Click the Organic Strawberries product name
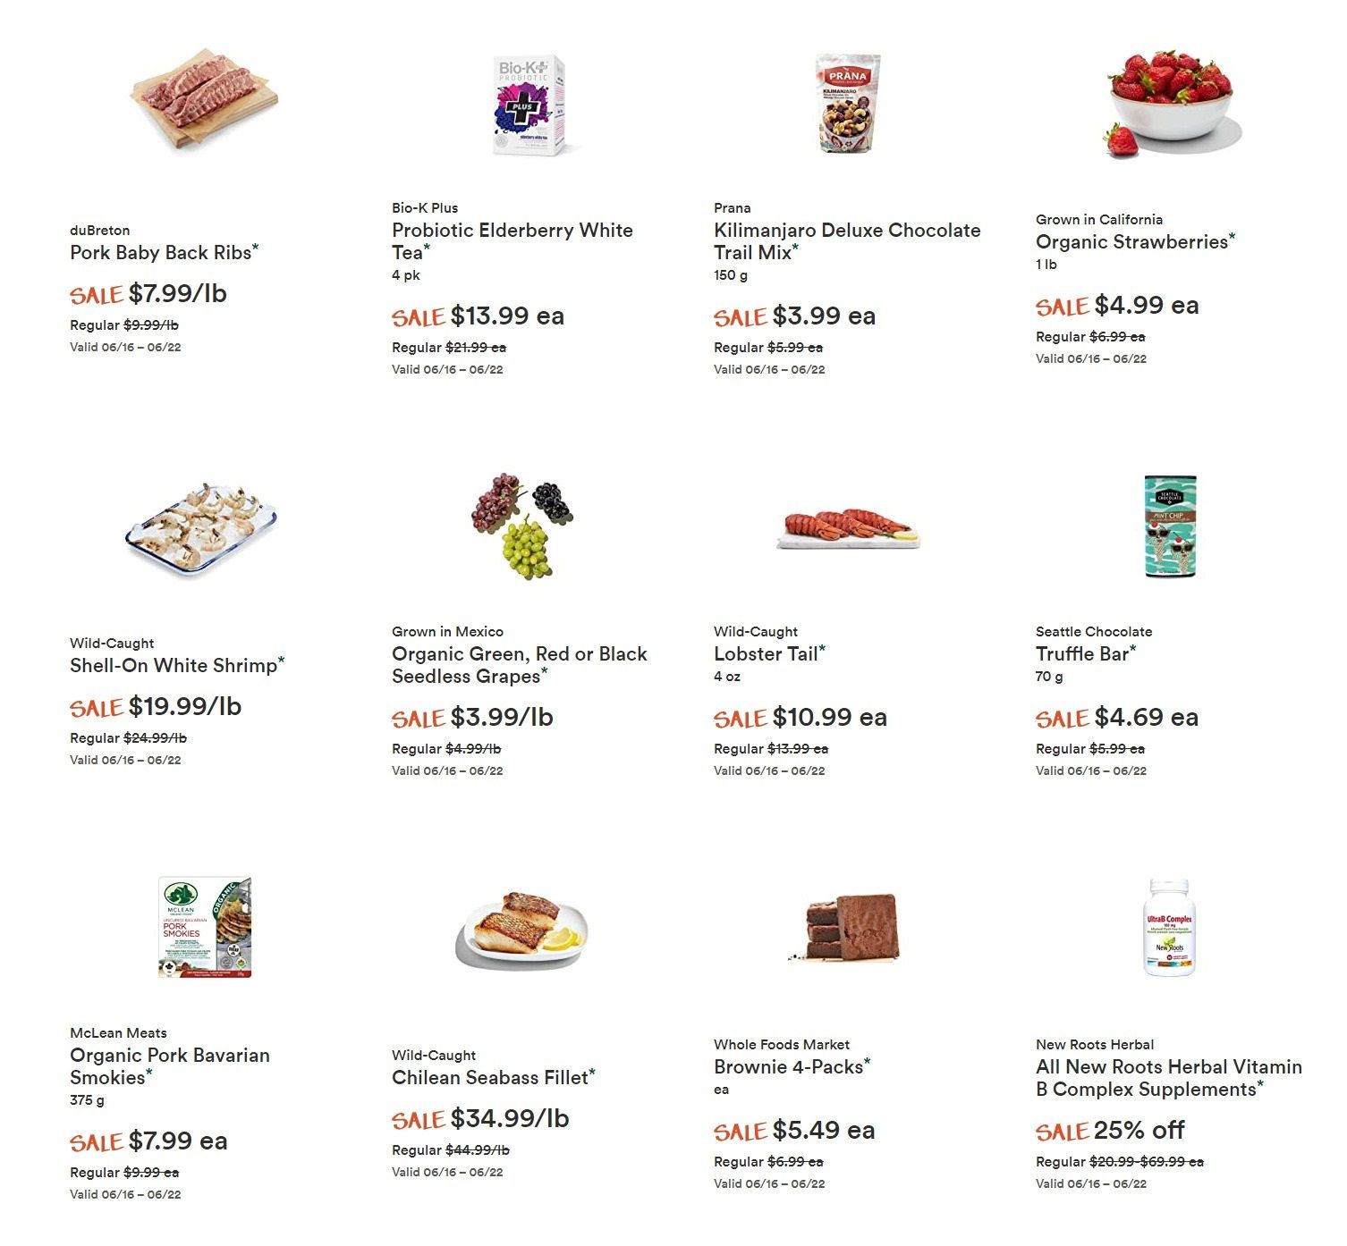1347x1246 pixels. click(x=1131, y=242)
